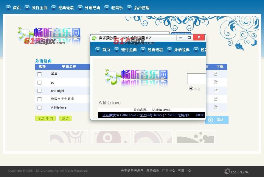Screen dimensions: 264x177
Task: Open 首页 in the player popup window
Action: 106,50
